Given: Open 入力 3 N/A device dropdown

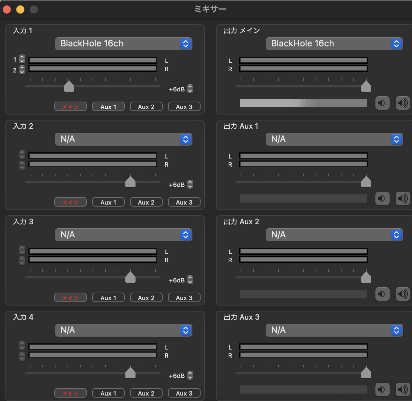Looking at the screenshot, I should 123,235.
